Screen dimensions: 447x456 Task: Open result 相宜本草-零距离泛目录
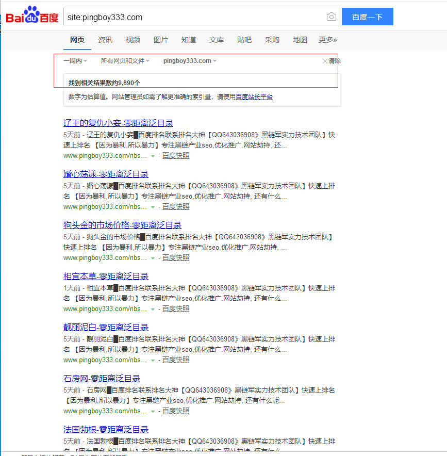tap(106, 276)
